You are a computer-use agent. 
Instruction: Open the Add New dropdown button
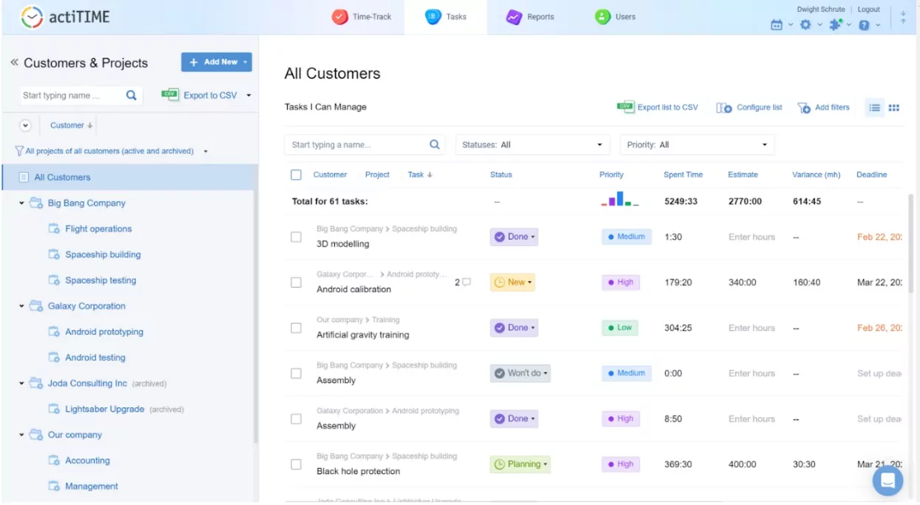pos(217,62)
